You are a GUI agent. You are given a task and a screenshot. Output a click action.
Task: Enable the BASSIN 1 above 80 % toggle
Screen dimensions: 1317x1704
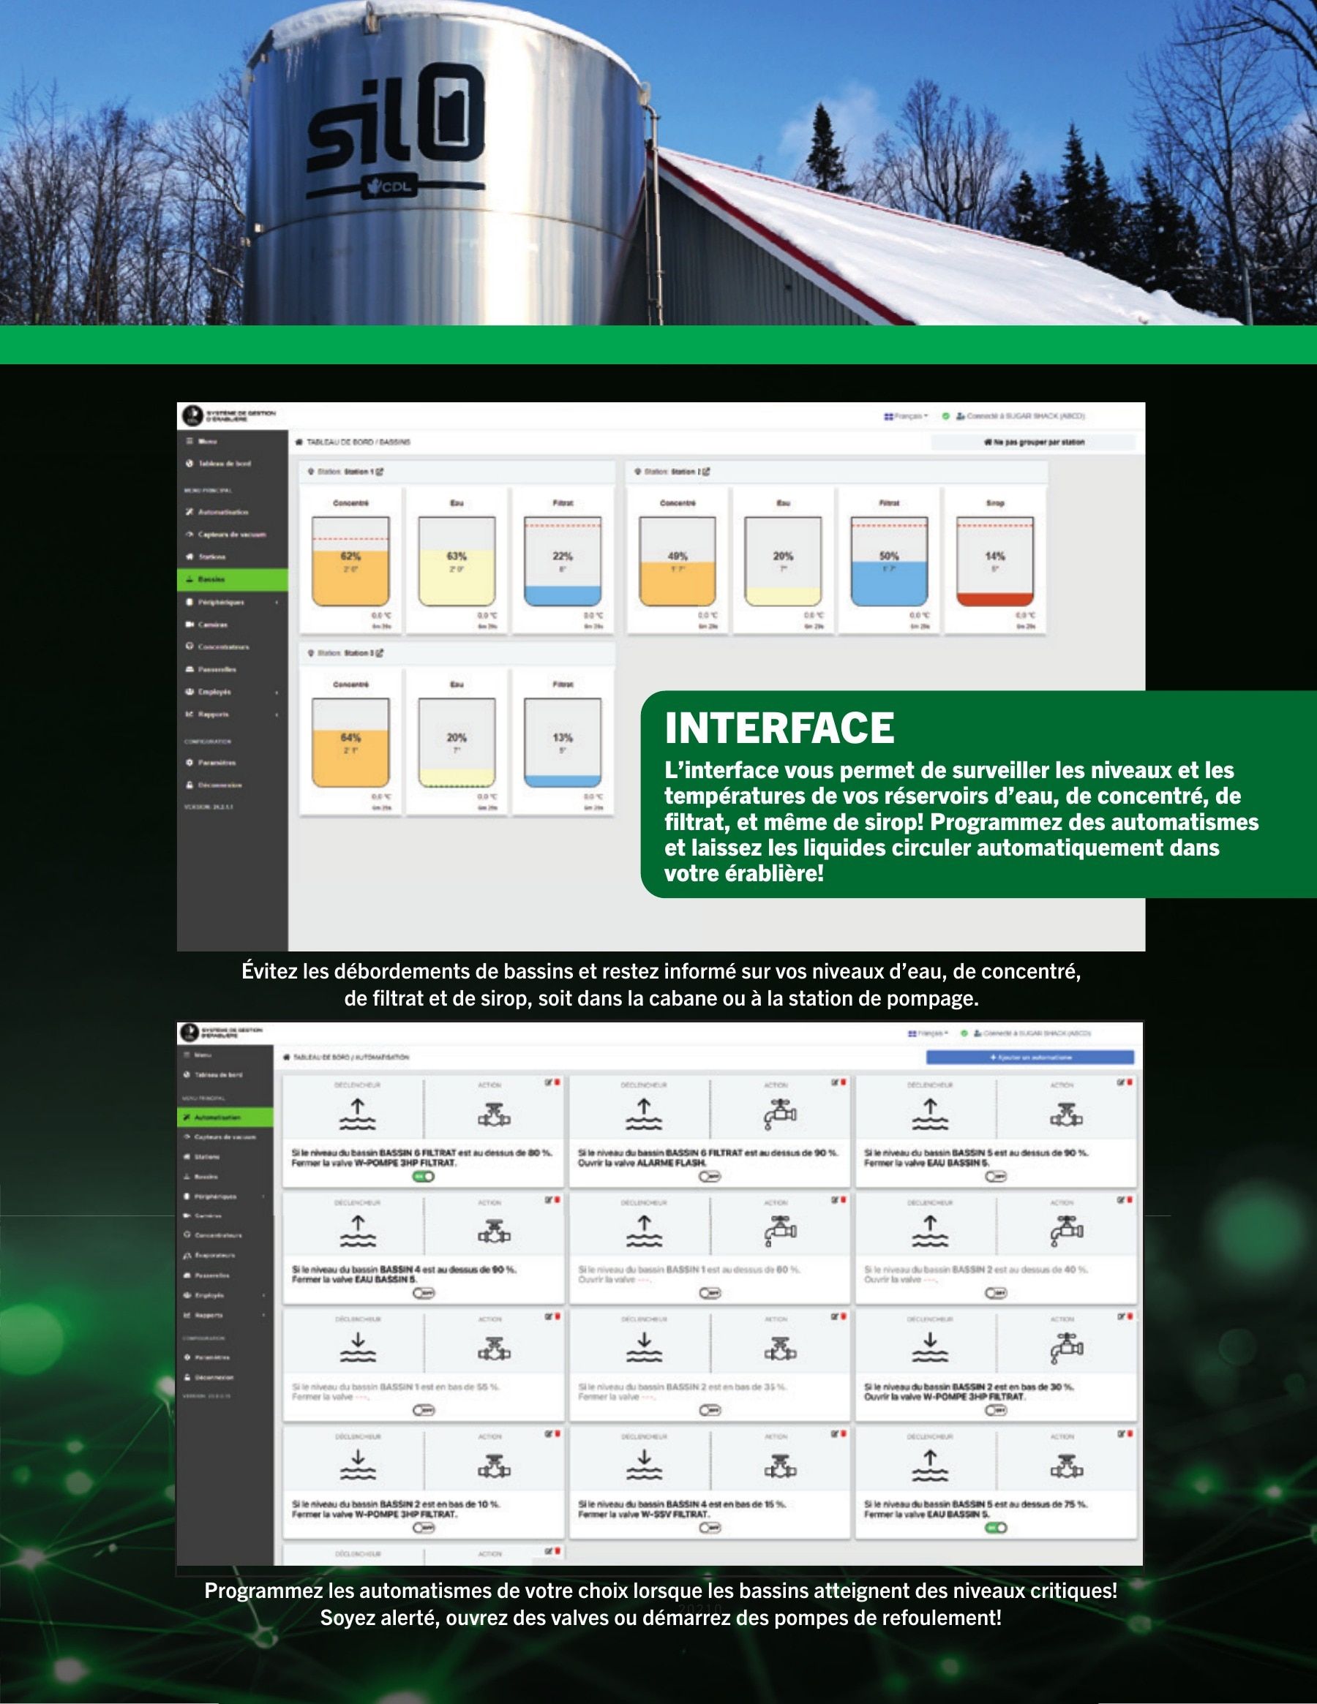coord(710,1293)
